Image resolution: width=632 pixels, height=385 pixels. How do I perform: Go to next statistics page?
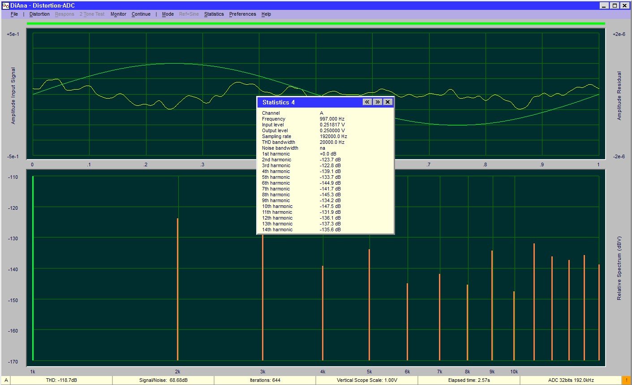[378, 102]
